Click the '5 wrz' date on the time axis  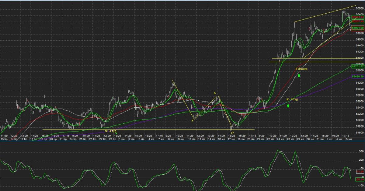tap(348, 139)
